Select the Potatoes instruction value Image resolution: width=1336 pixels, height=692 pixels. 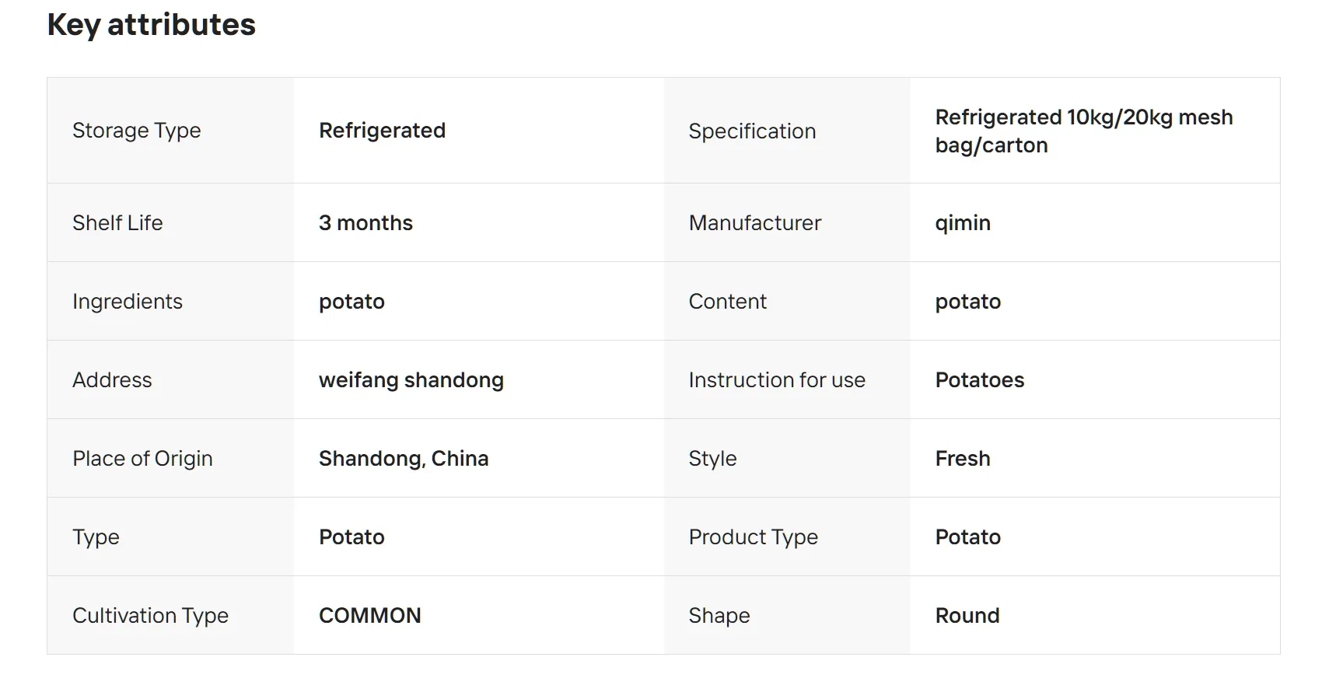979,380
